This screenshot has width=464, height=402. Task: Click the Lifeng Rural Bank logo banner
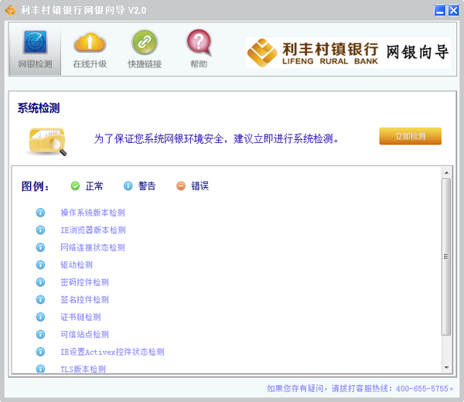click(348, 53)
